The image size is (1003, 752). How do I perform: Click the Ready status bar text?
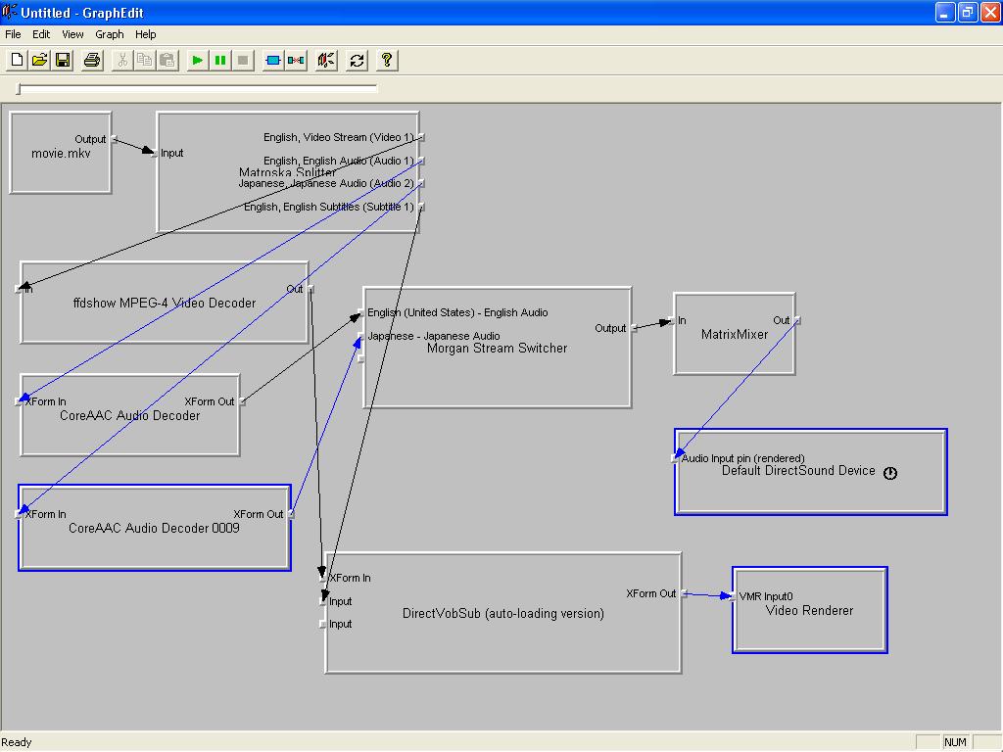[17, 742]
